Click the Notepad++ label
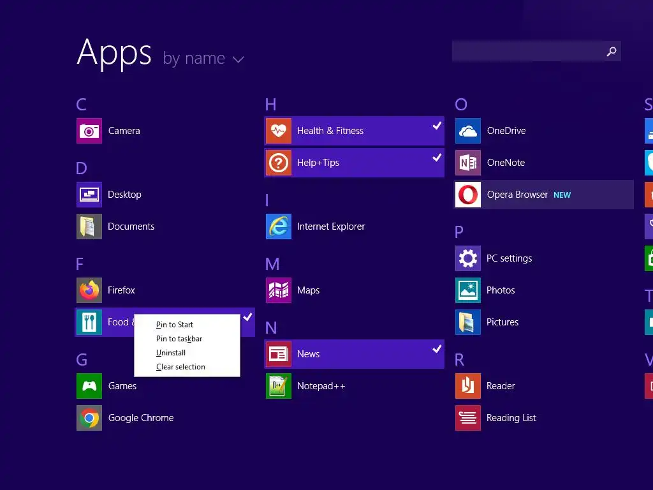 click(321, 386)
